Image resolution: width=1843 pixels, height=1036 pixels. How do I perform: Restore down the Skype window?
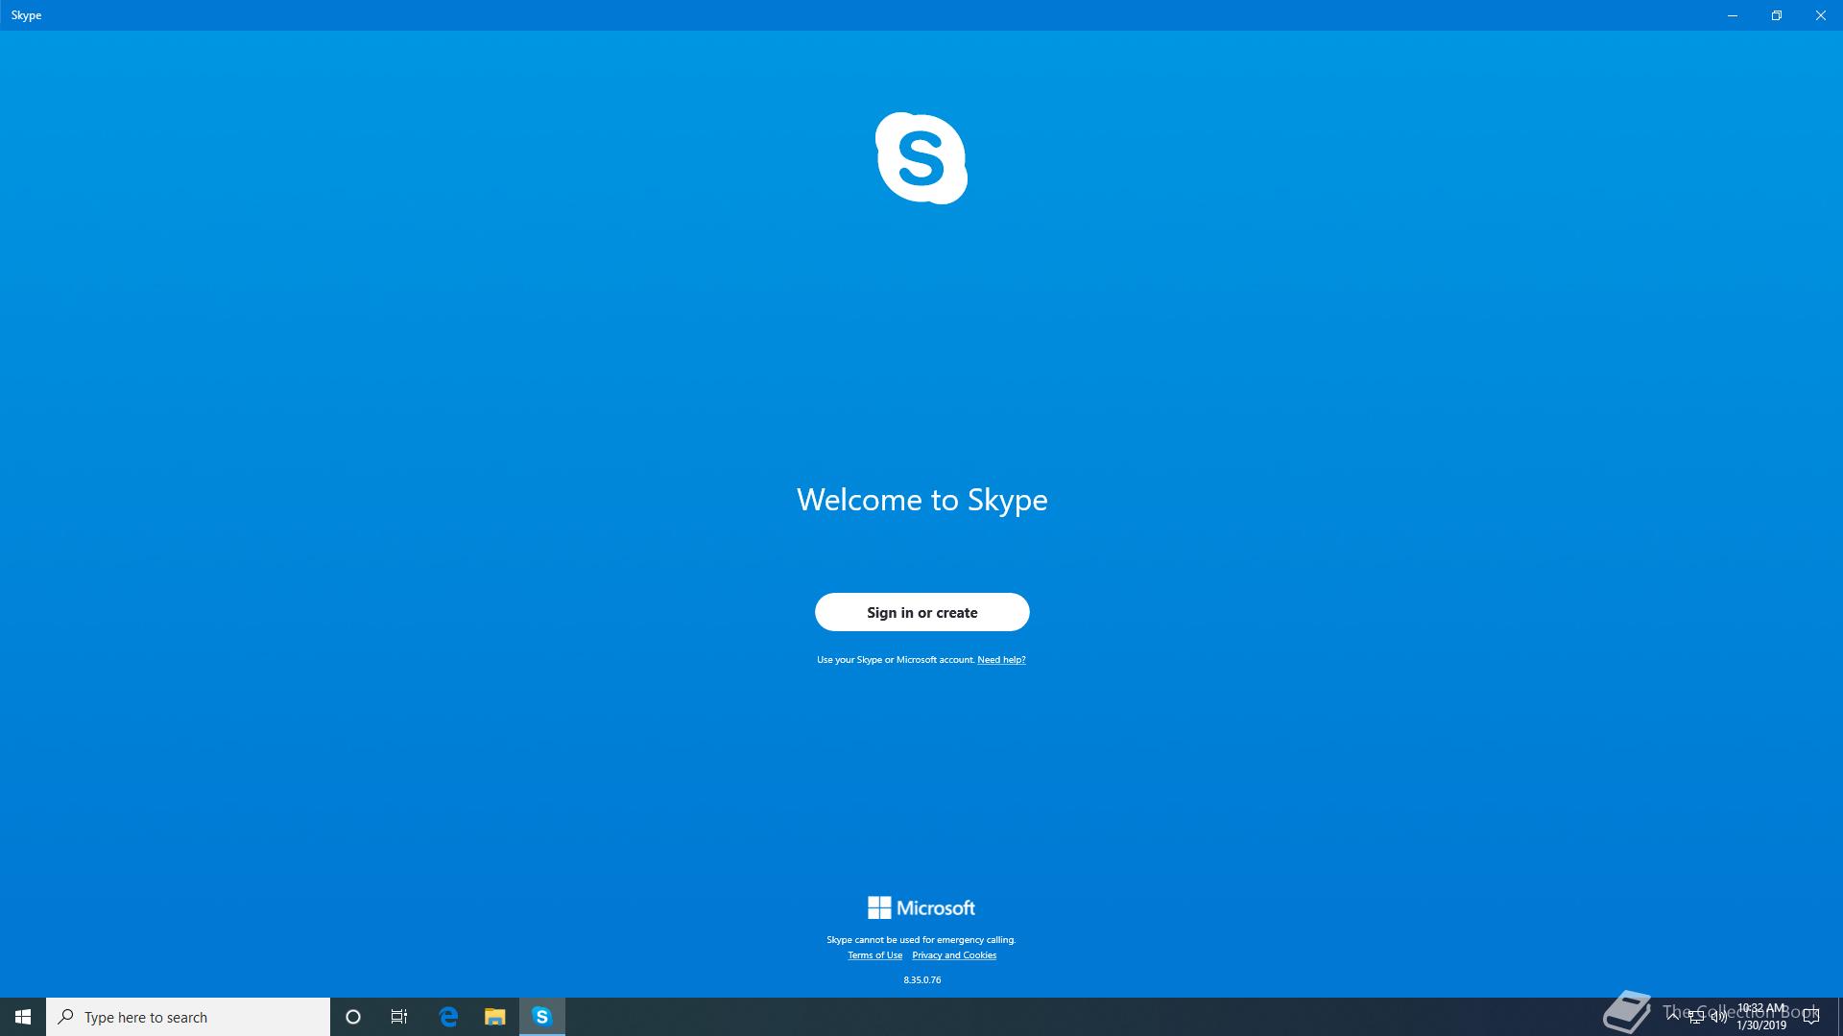(x=1777, y=15)
